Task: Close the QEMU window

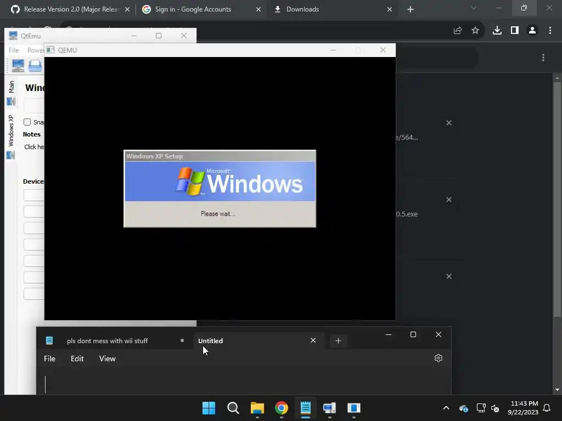Action: [x=383, y=50]
